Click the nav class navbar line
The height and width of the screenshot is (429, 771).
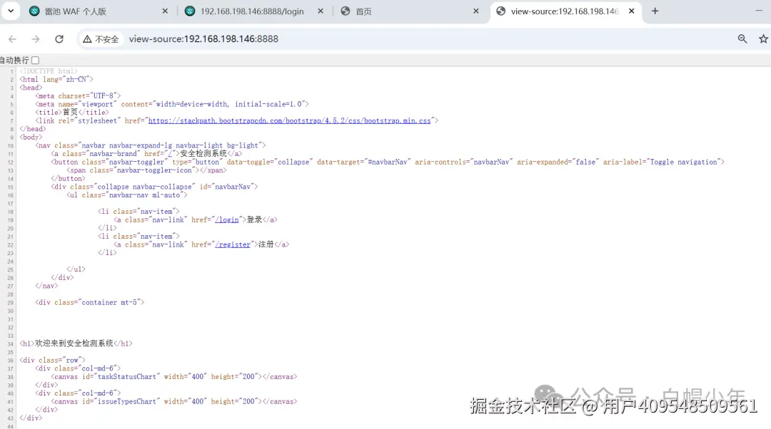point(150,146)
